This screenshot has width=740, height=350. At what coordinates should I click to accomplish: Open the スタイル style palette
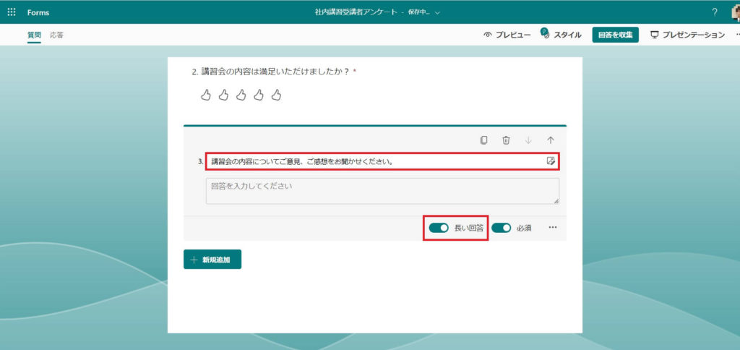[x=561, y=35]
